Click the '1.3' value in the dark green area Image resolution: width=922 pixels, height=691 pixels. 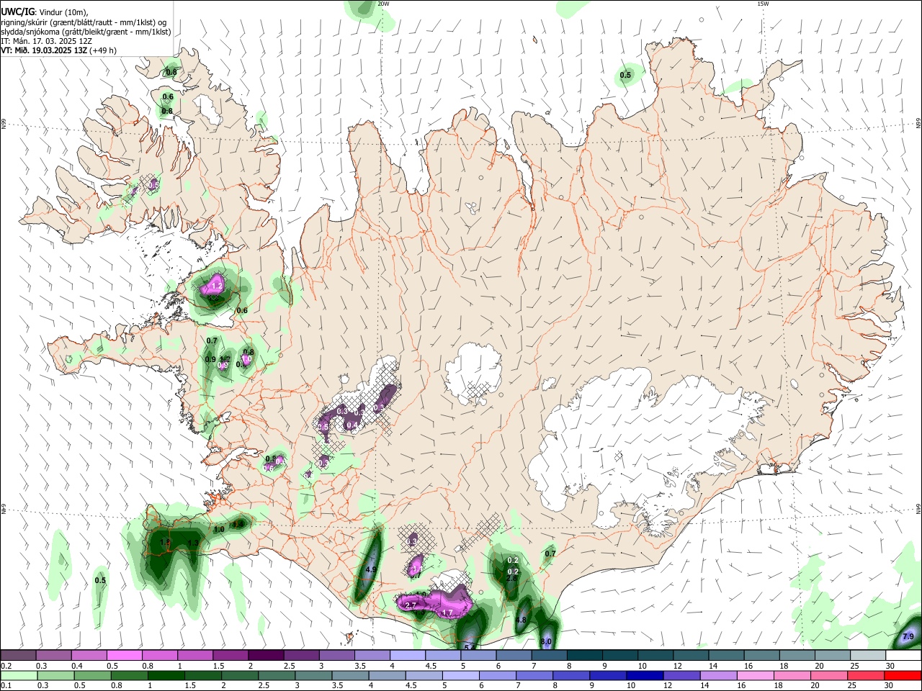point(192,543)
